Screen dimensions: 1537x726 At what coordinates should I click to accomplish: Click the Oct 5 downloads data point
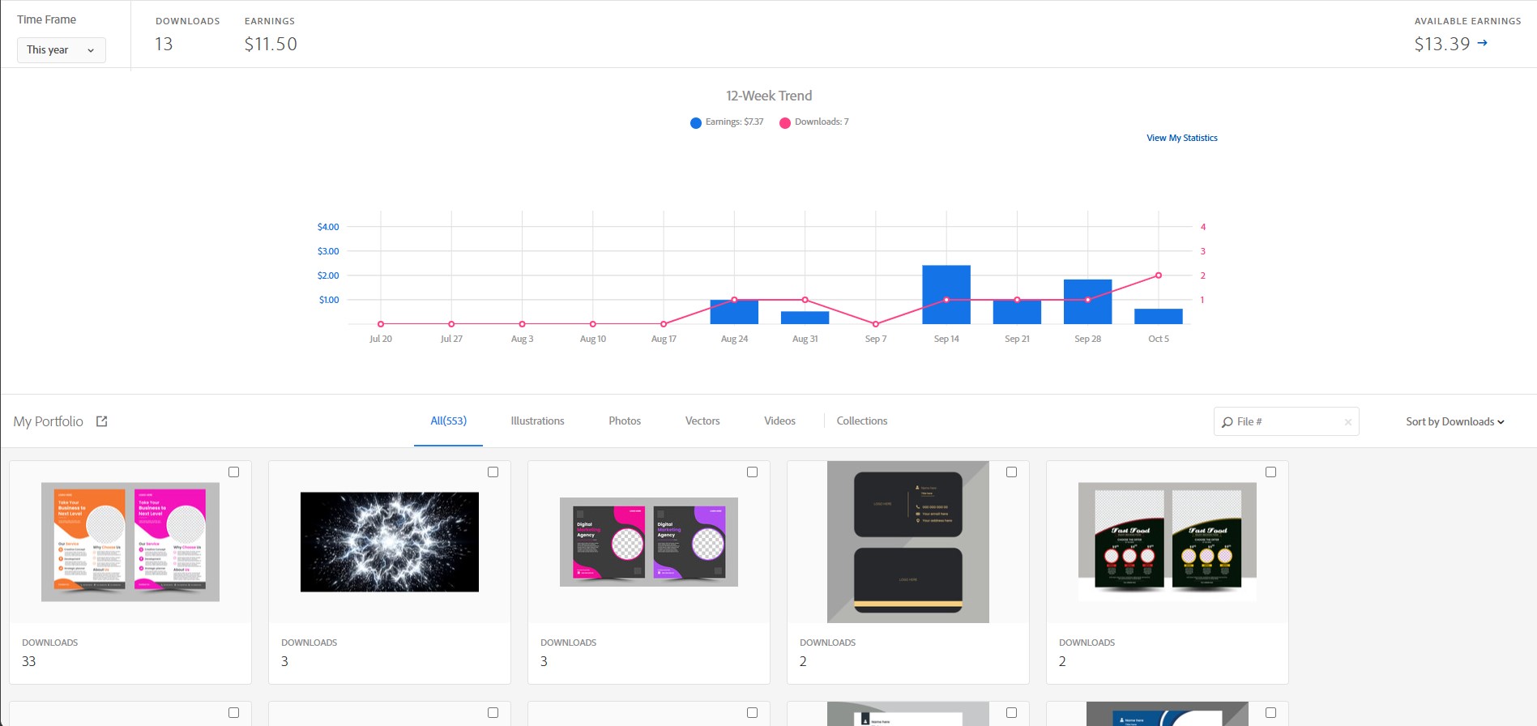click(1159, 275)
